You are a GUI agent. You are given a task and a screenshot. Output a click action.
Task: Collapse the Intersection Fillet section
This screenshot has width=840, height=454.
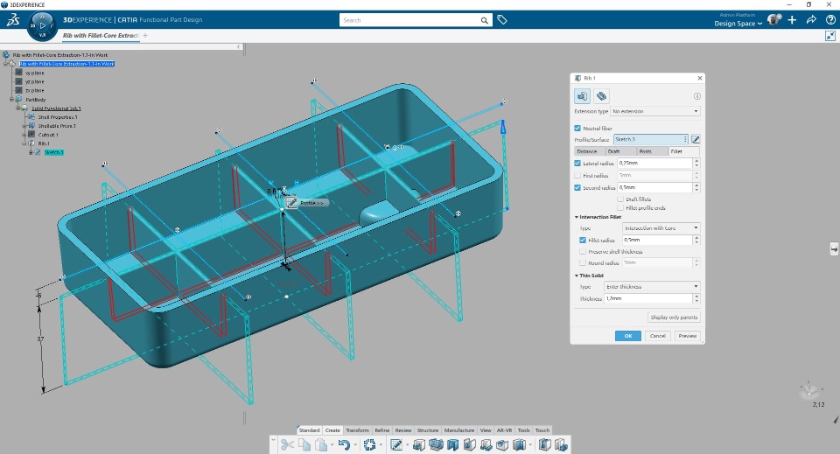577,217
